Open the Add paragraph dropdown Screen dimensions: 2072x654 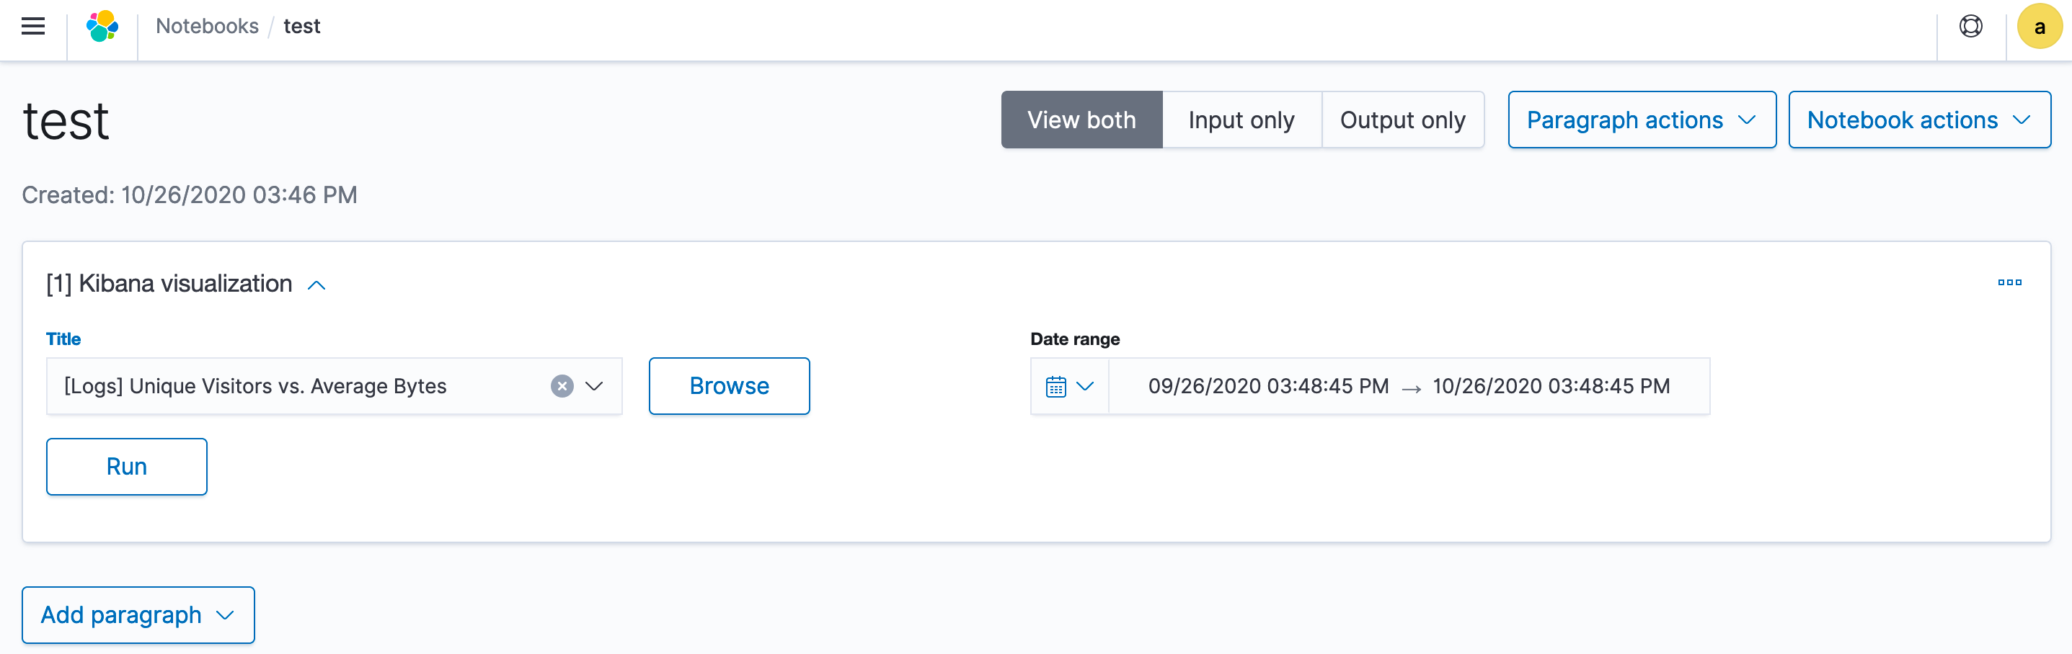pos(138,614)
